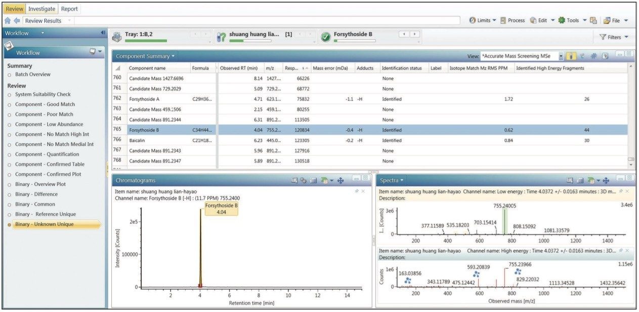
Task: Click the Forsythoside B progress bar
Action: tap(355, 41)
